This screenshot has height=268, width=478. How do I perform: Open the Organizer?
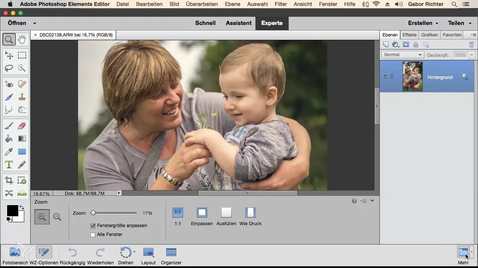[x=171, y=256]
